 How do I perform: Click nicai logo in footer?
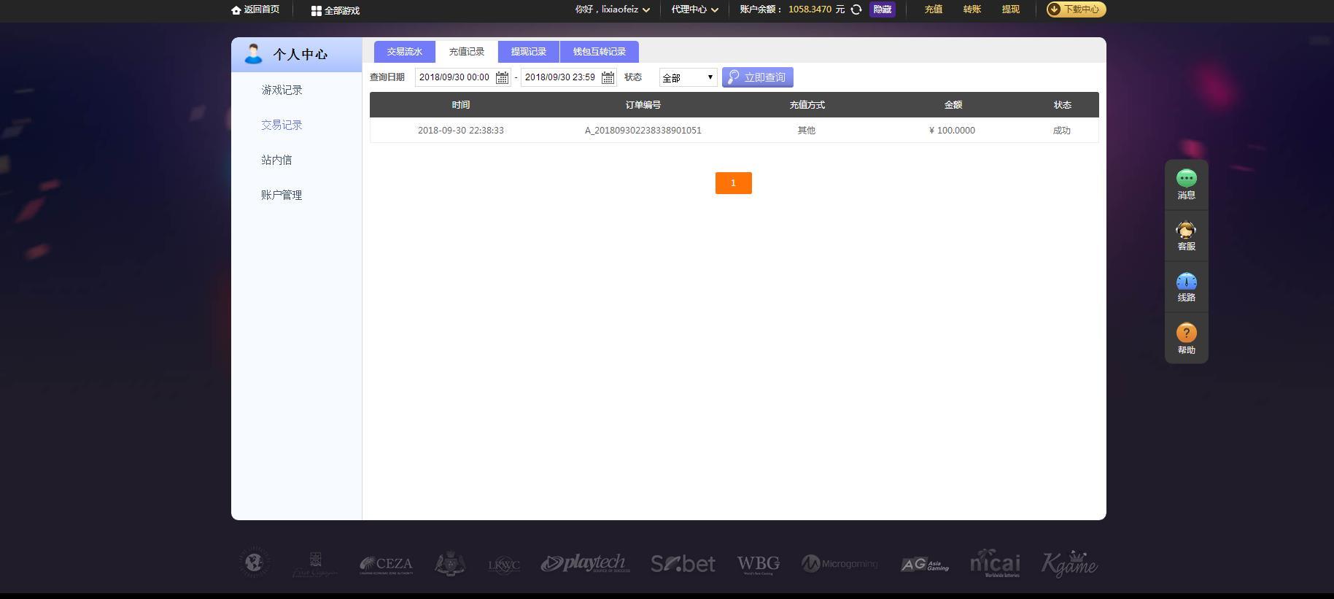click(995, 563)
